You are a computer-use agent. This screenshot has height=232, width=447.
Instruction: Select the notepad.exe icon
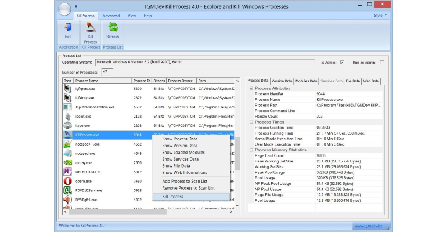(x=67, y=154)
